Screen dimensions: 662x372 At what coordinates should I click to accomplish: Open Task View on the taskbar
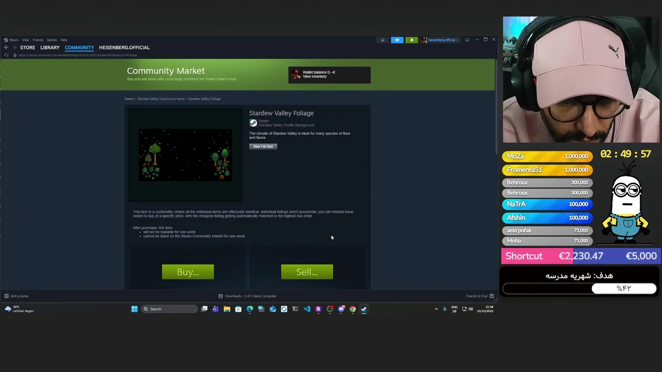point(204,309)
